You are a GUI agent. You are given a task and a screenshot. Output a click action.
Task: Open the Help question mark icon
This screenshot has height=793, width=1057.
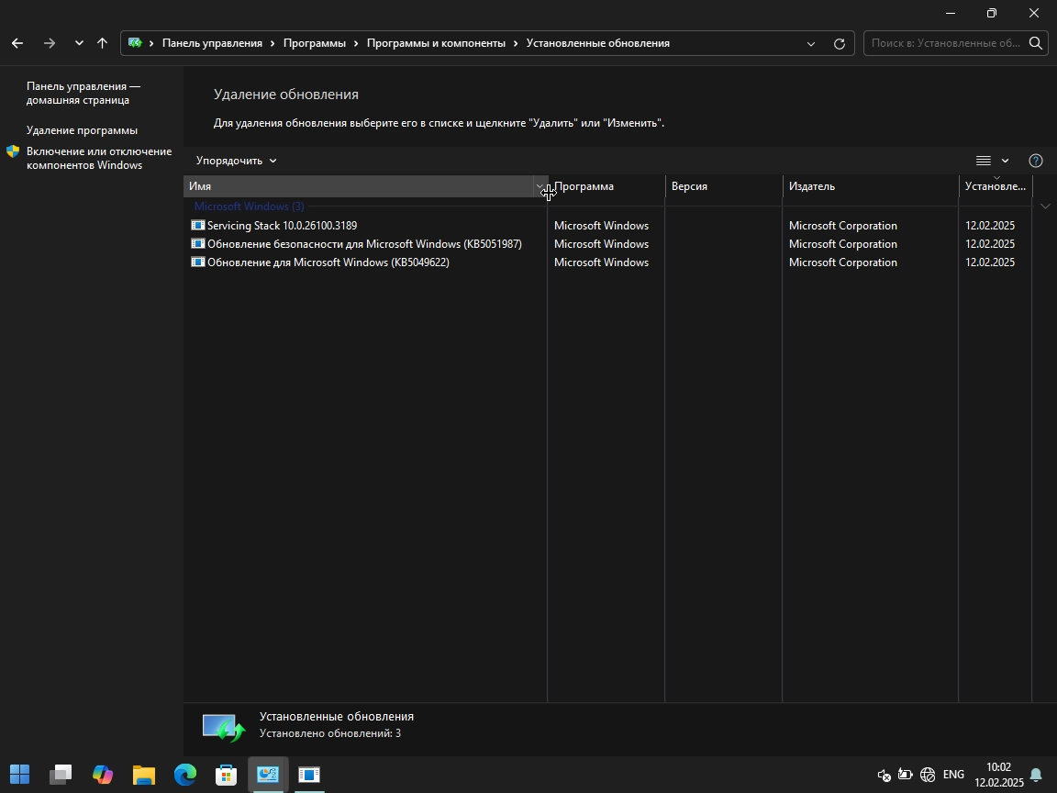click(1036, 161)
